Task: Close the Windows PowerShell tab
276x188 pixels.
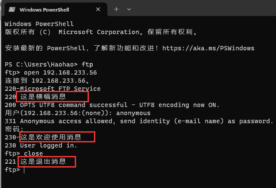Action: pyautogui.click(x=99, y=9)
